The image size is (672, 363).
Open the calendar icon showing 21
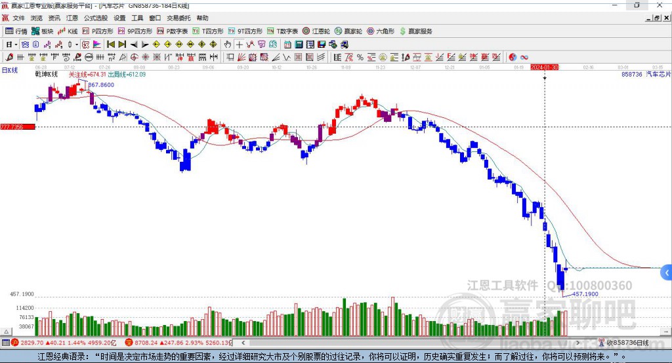[287, 45]
